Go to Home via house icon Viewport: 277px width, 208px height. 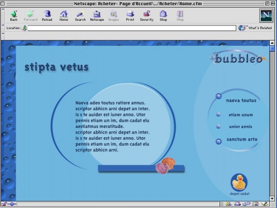[x=64, y=16]
